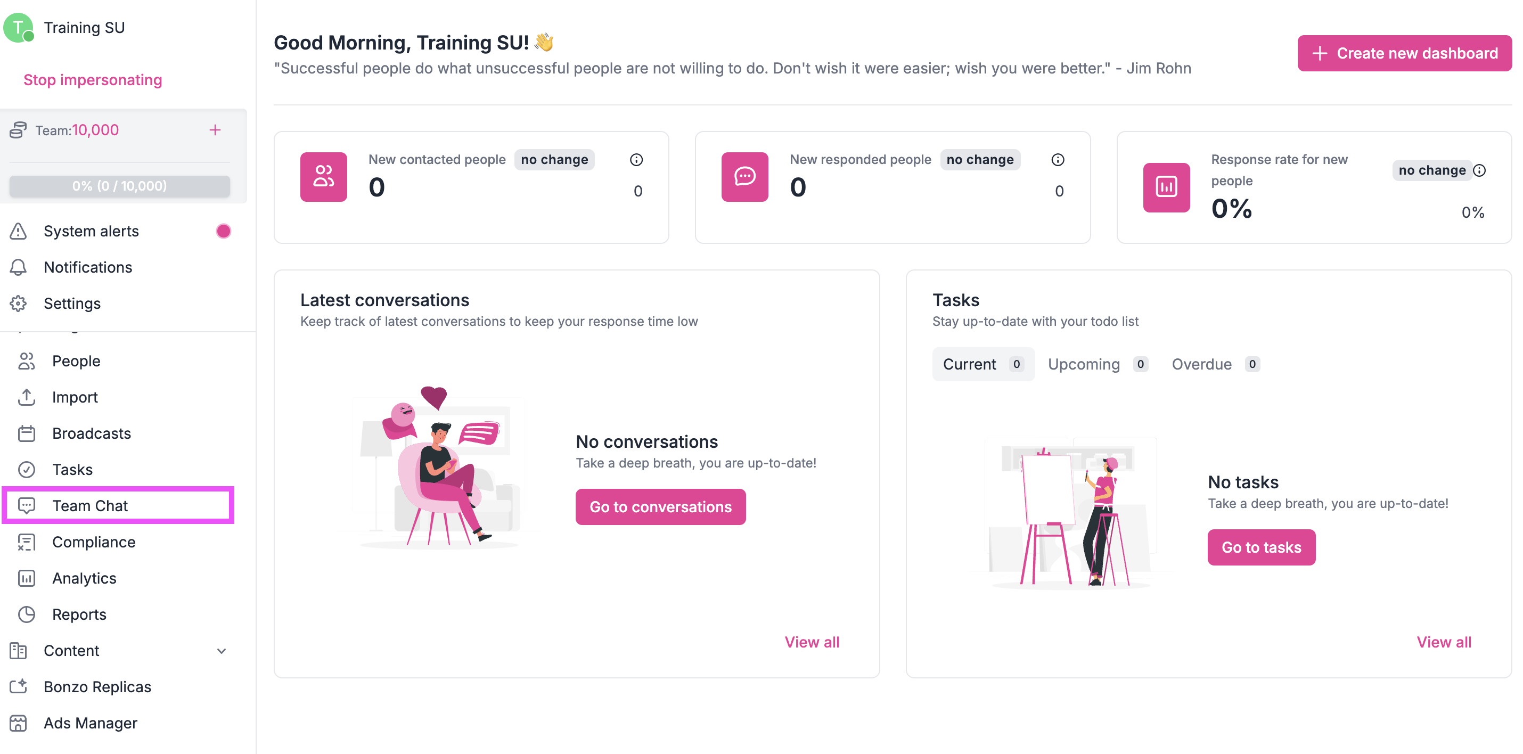Click the Broadcasts calendar icon
Image resolution: width=1523 pixels, height=754 pixels.
pos(27,433)
